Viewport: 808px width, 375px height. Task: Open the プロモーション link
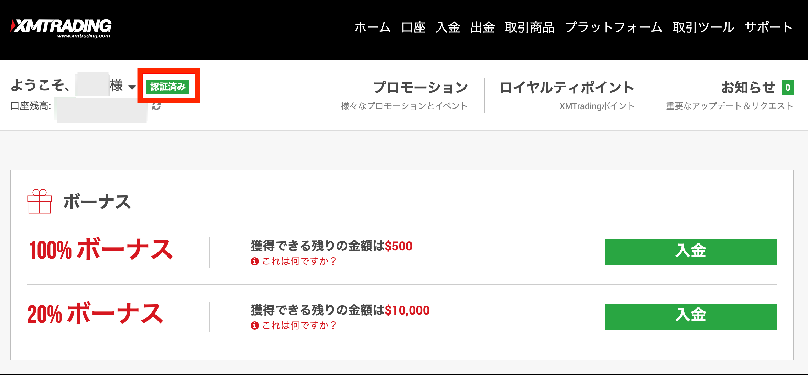point(420,88)
